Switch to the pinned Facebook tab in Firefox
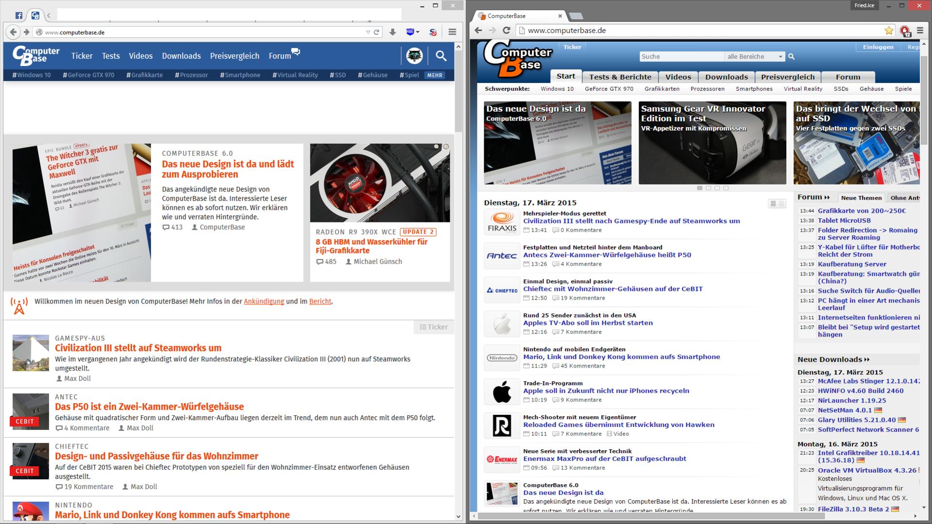932x524 pixels. pos(19,16)
